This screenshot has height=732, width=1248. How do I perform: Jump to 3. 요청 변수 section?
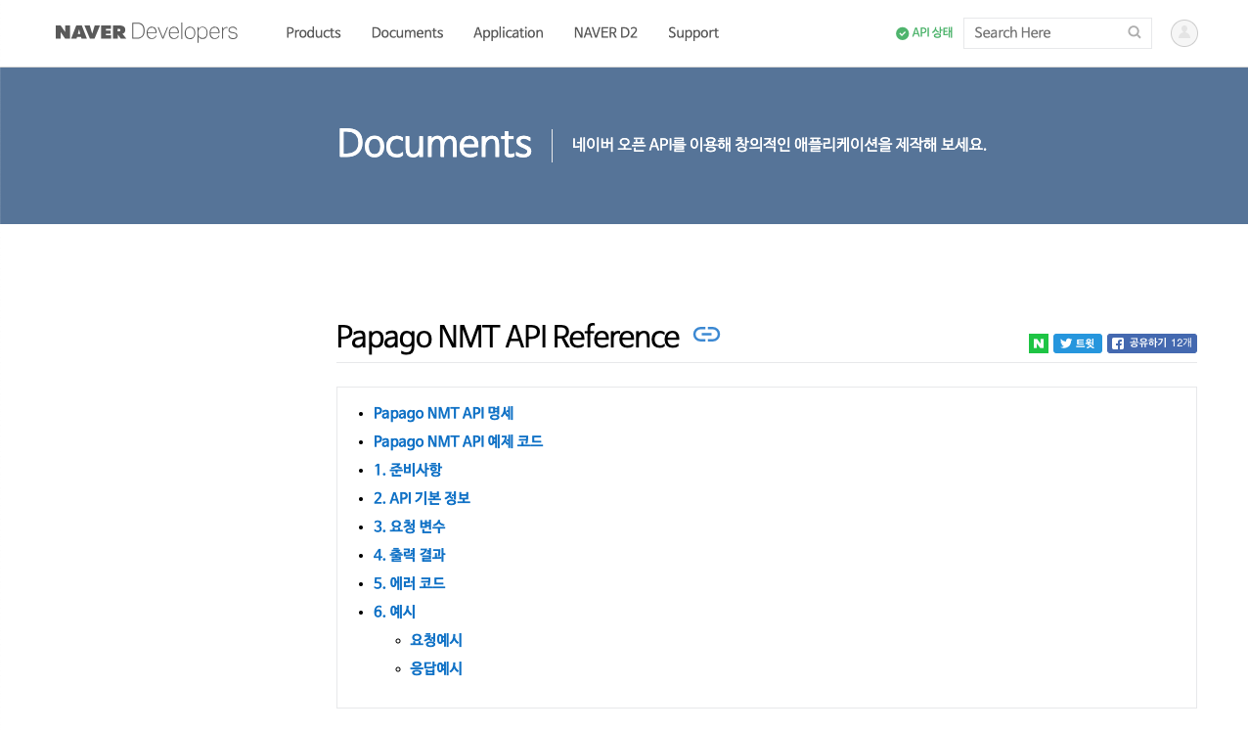(x=409, y=526)
